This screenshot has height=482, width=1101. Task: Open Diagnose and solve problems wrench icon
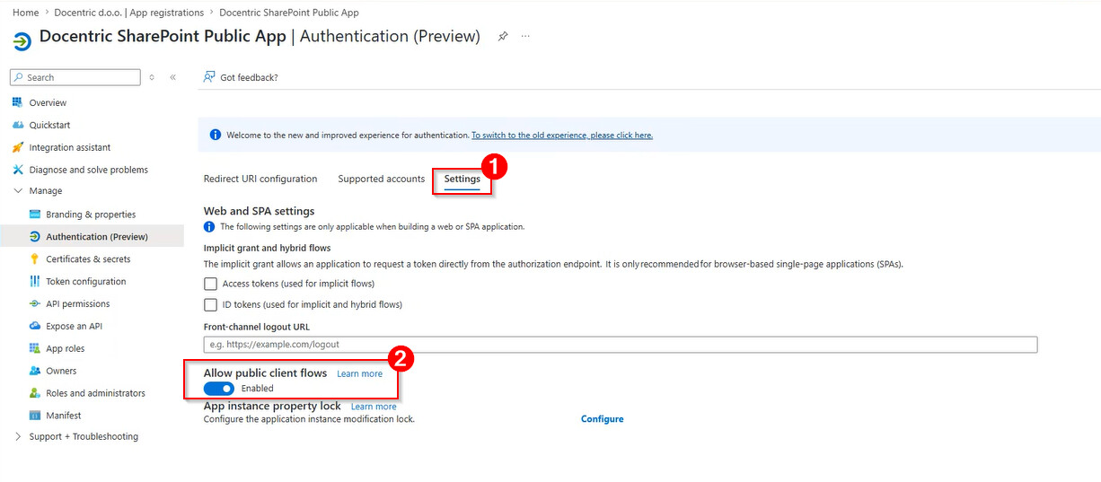click(x=17, y=170)
